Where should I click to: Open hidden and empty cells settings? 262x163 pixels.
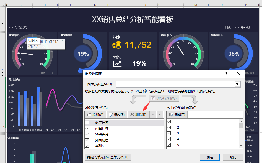click(x=108, y=157)
